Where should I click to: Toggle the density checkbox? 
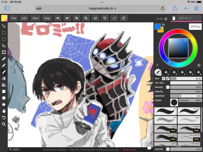[x=168, y=87]
